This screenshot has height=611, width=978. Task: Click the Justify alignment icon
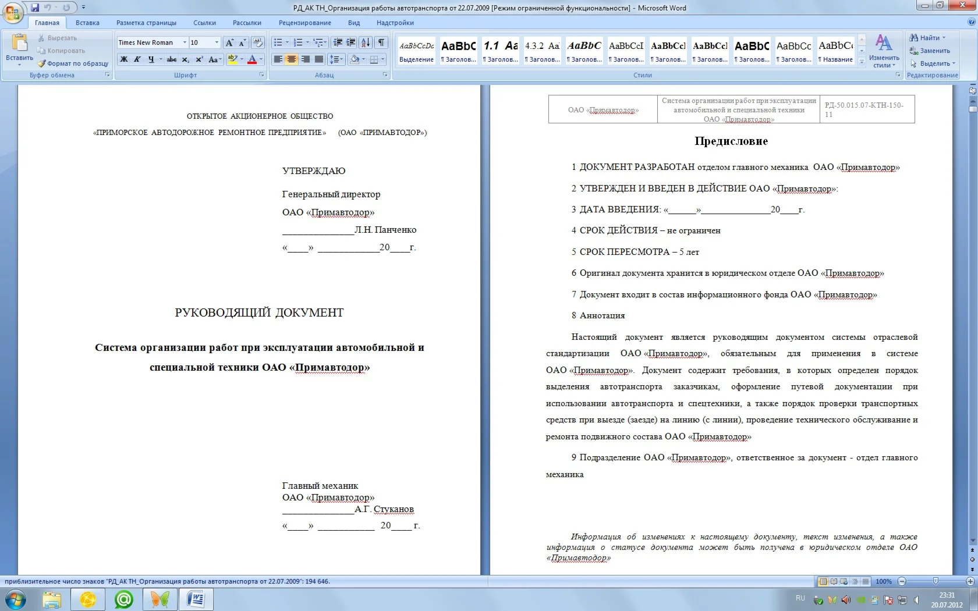coord(319,59)
